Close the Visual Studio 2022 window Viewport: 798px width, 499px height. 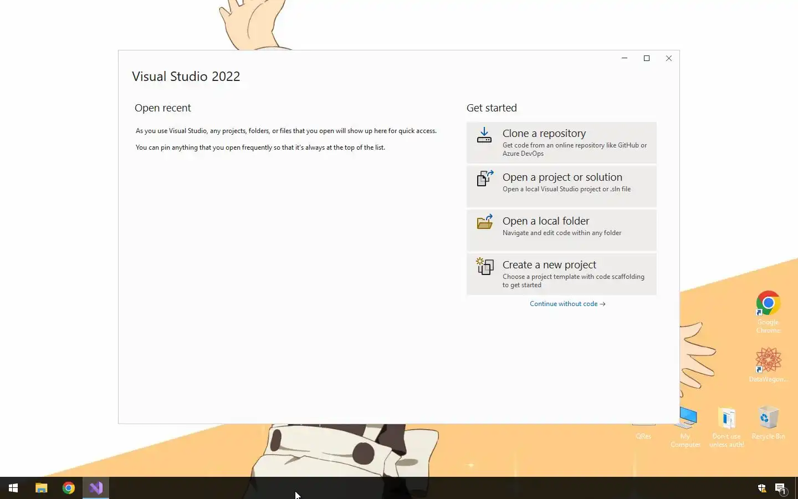point(669,58)
